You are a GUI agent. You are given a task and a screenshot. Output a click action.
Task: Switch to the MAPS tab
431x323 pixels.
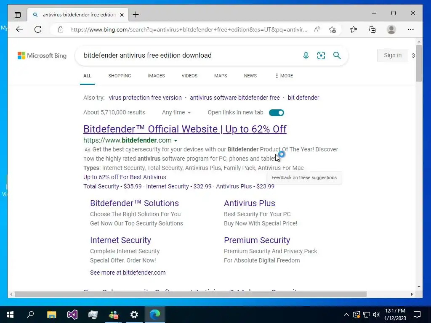[x=221, y=76]
